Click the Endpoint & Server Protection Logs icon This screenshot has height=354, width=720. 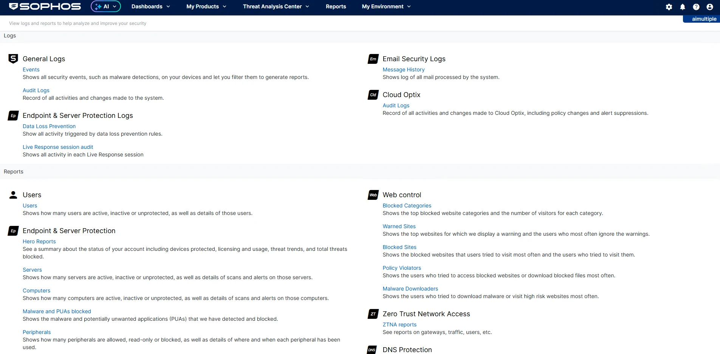coord(13,116)
